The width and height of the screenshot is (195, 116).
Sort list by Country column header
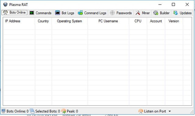tap(43, 21)
